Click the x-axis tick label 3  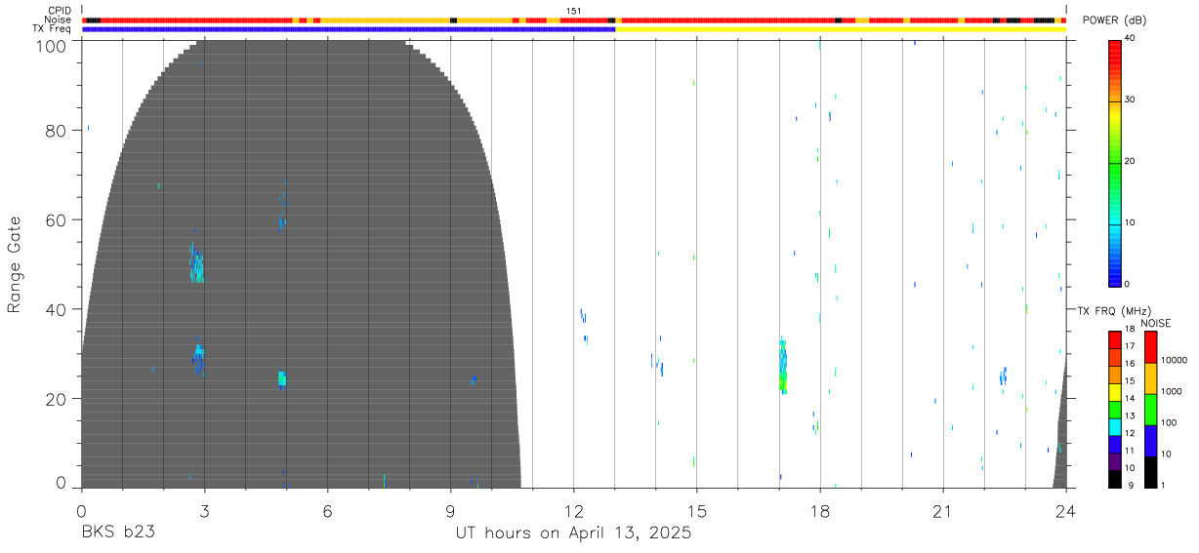click(204, 511)
